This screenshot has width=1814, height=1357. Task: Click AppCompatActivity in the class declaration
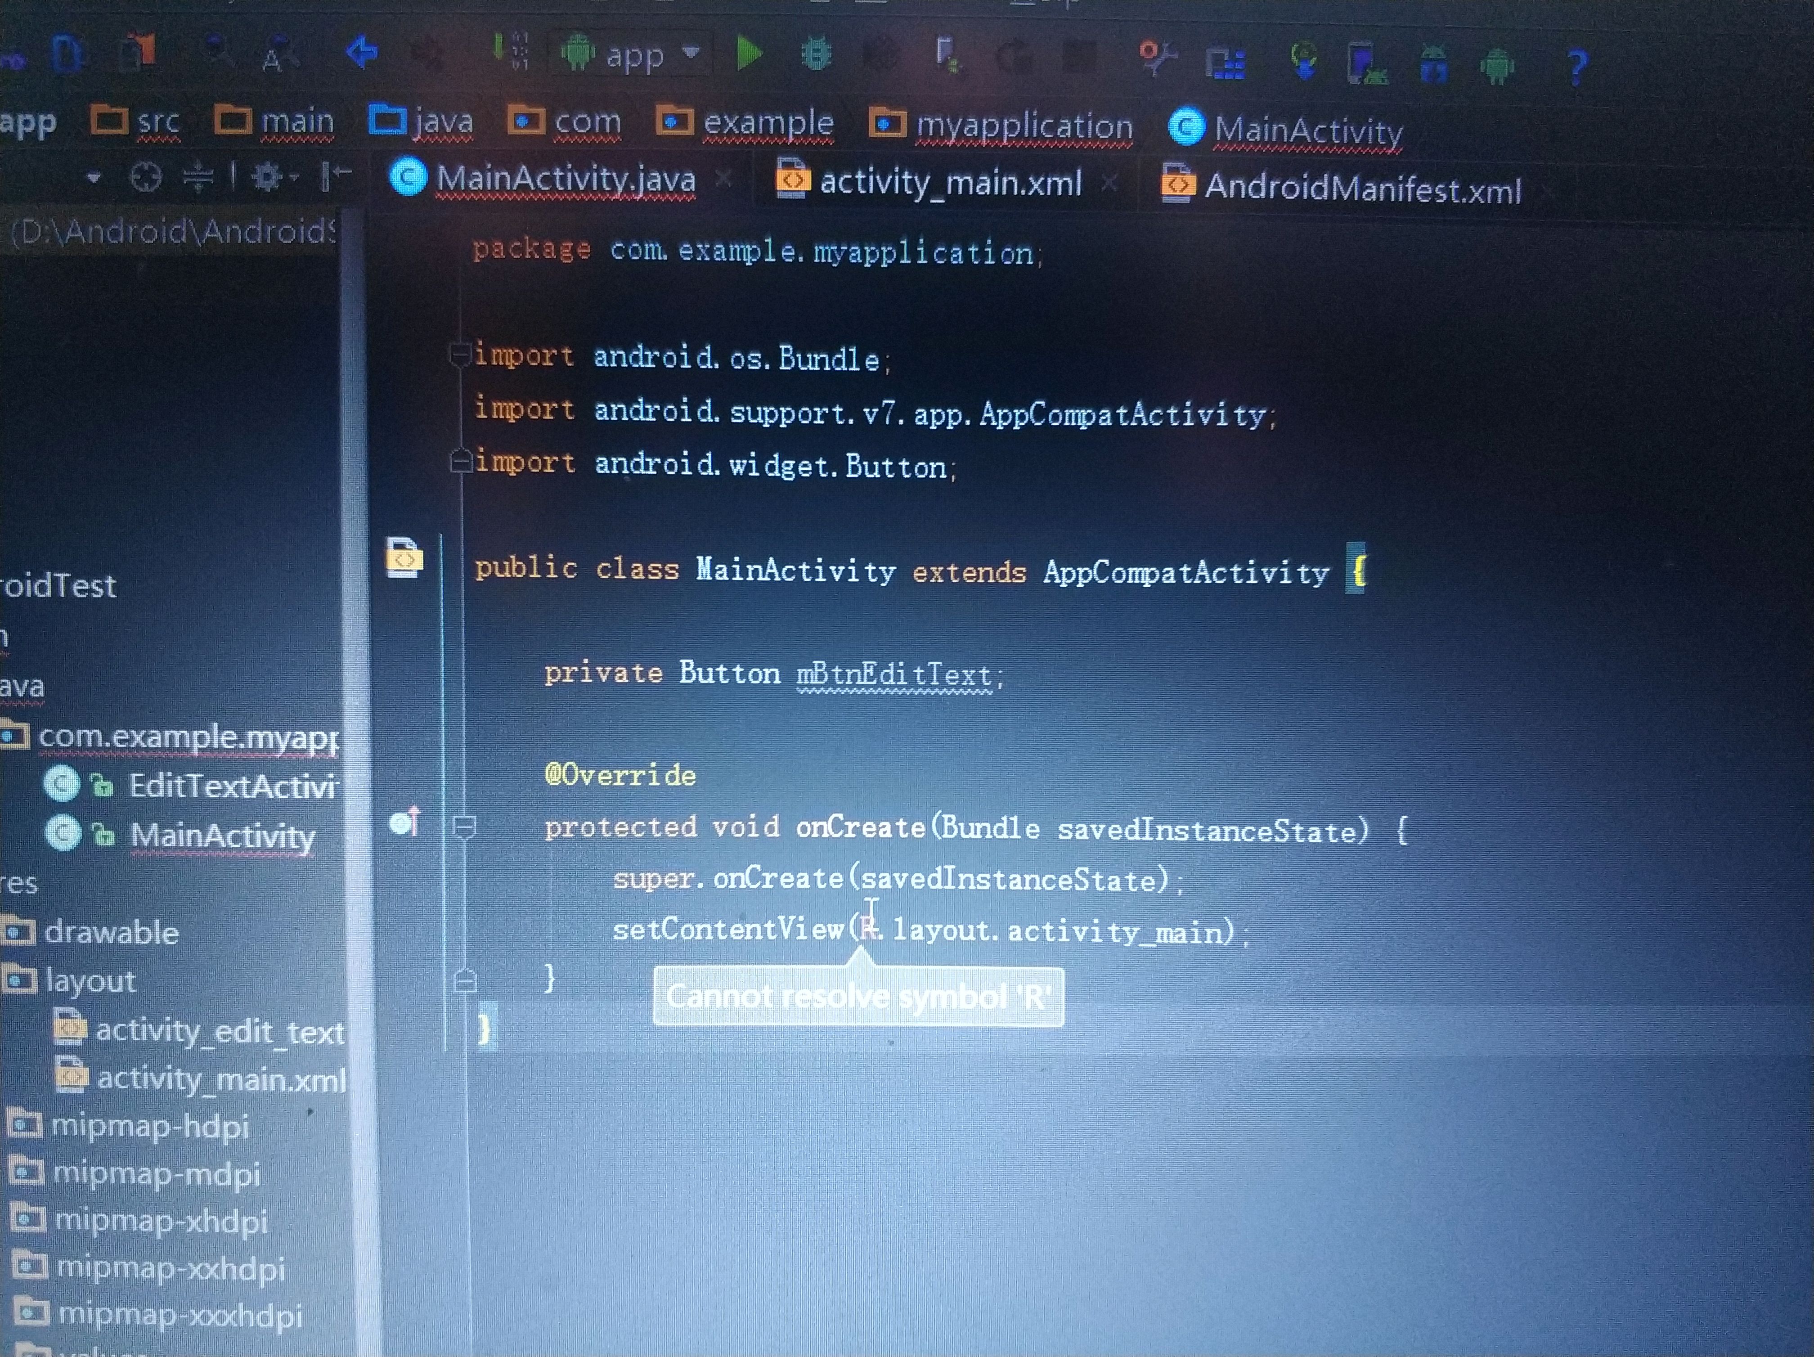(1186, 571)
